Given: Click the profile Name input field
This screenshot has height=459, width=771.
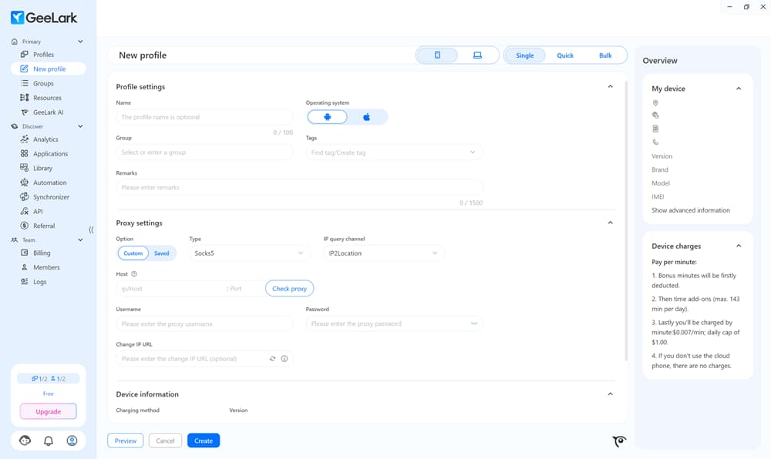Looking at the screenshot, I should click(204, 116).
